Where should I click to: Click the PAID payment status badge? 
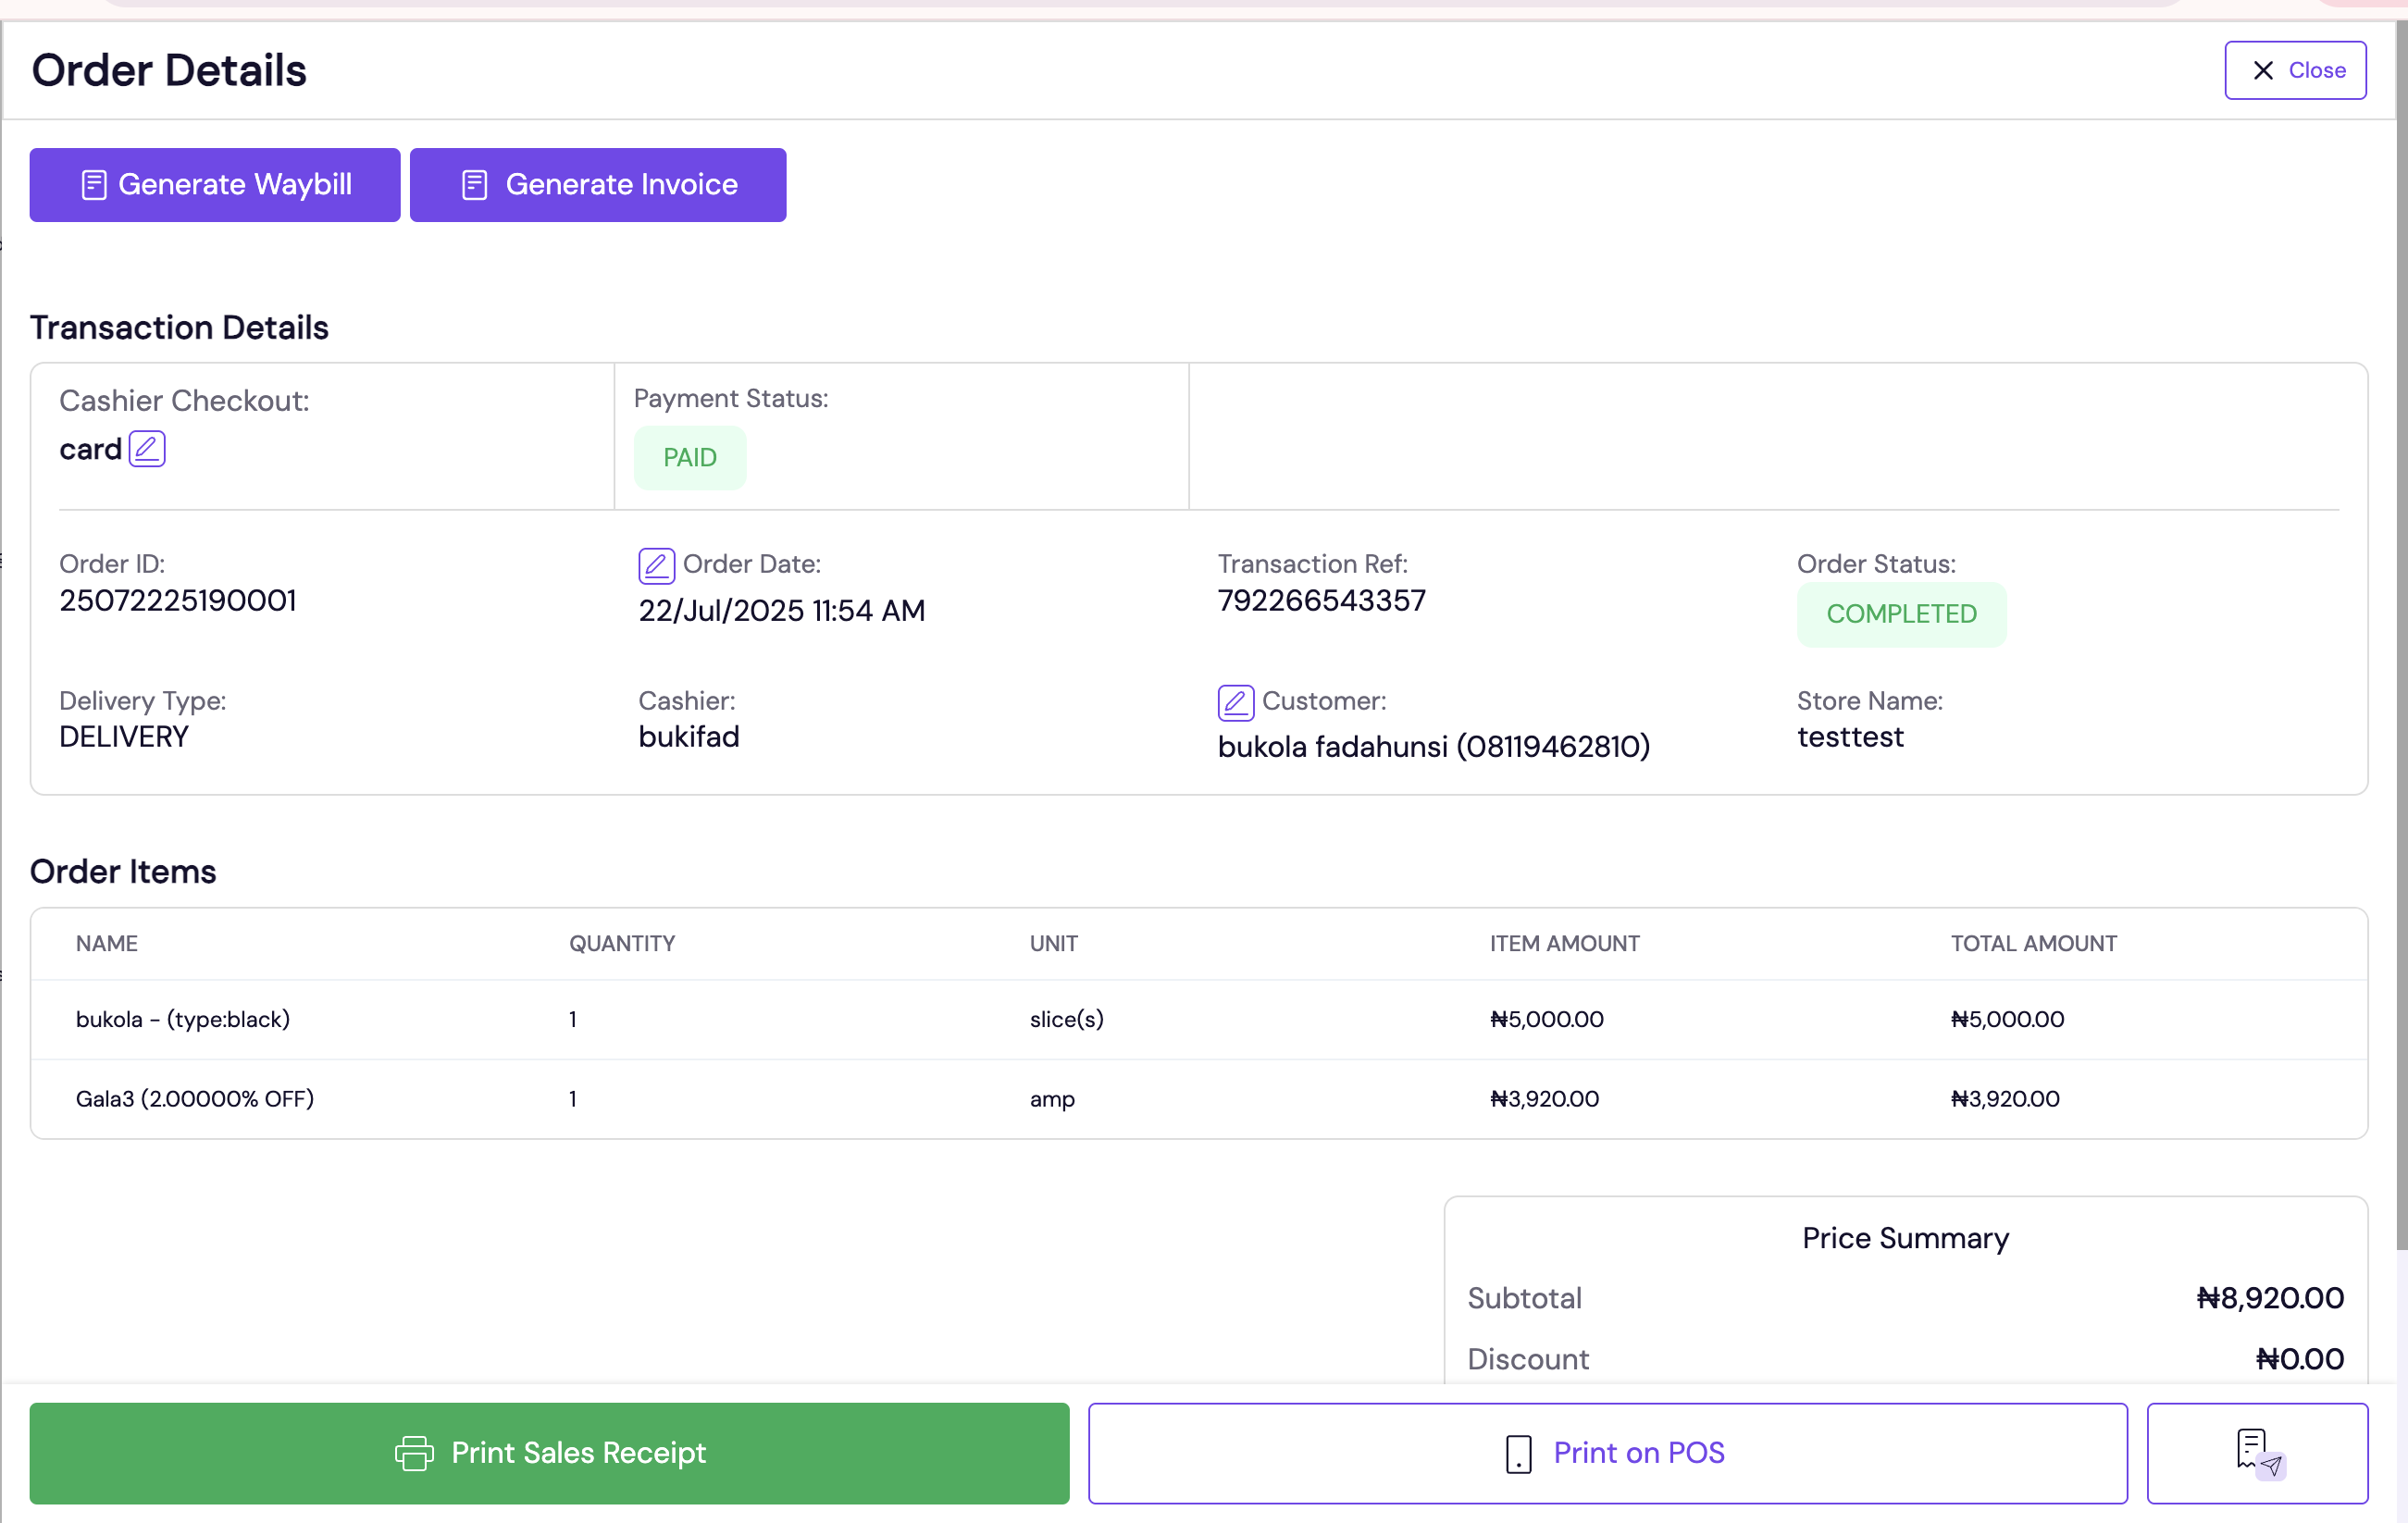(689, 458)
